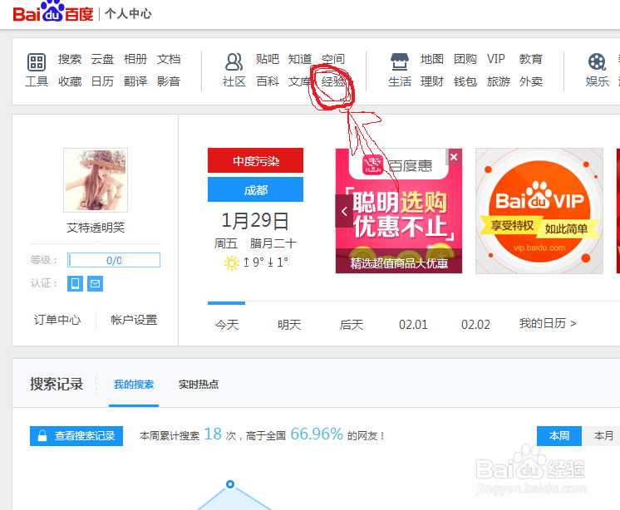The height and width of the screenshot is (510, 620).
Task: Open 相册 album link
Action: pos(135,59)
